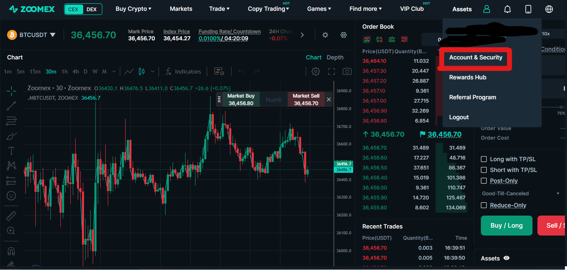Open chart style dropdown arrow
This screenshot has width=567, height=270.
(153, 71)
